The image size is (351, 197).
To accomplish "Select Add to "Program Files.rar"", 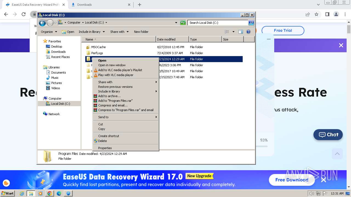I will coord(126,101).
